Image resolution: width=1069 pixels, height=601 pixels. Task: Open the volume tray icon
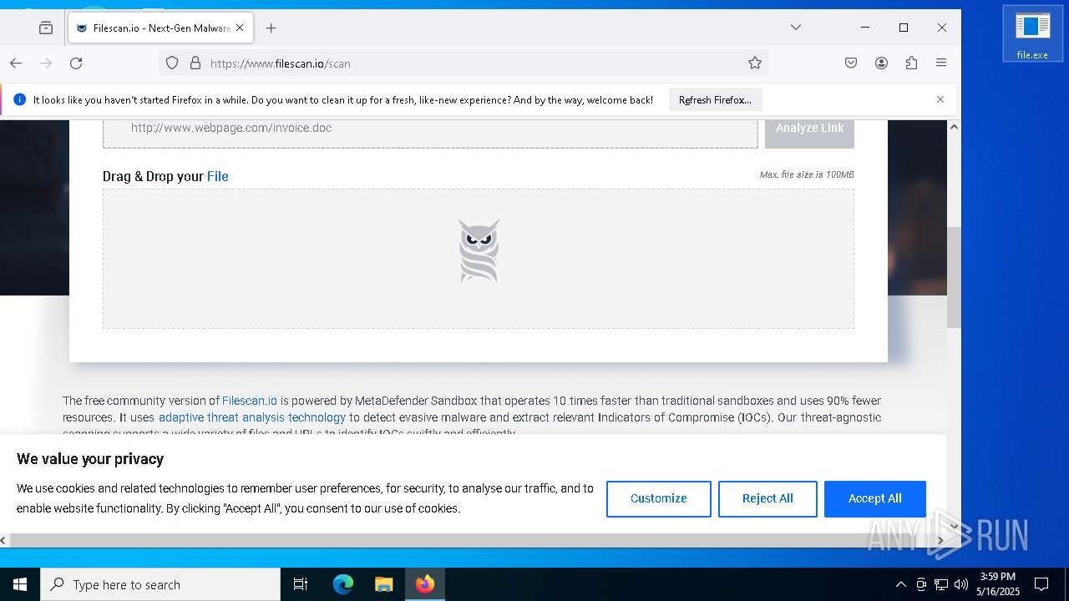961,584
